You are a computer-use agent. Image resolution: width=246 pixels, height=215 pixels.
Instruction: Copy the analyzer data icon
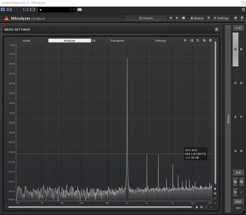point(204,40)
